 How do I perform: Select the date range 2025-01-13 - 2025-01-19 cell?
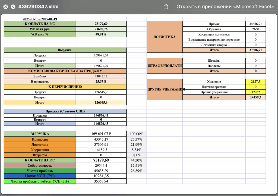tap(40, 19)
